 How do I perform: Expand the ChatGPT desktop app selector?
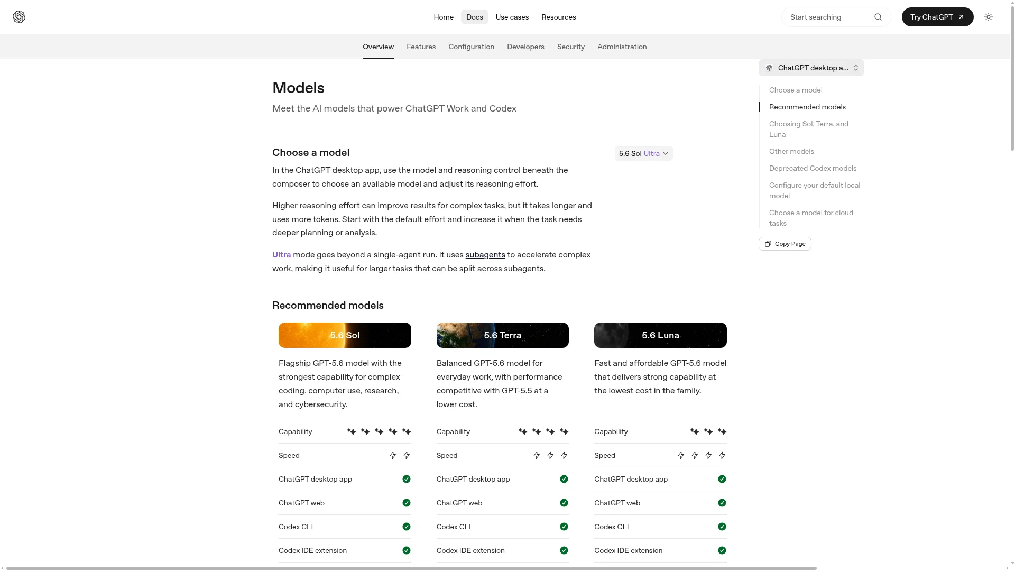(811, 68)
